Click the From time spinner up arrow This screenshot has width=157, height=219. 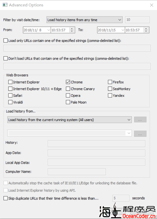pos(72,29)
